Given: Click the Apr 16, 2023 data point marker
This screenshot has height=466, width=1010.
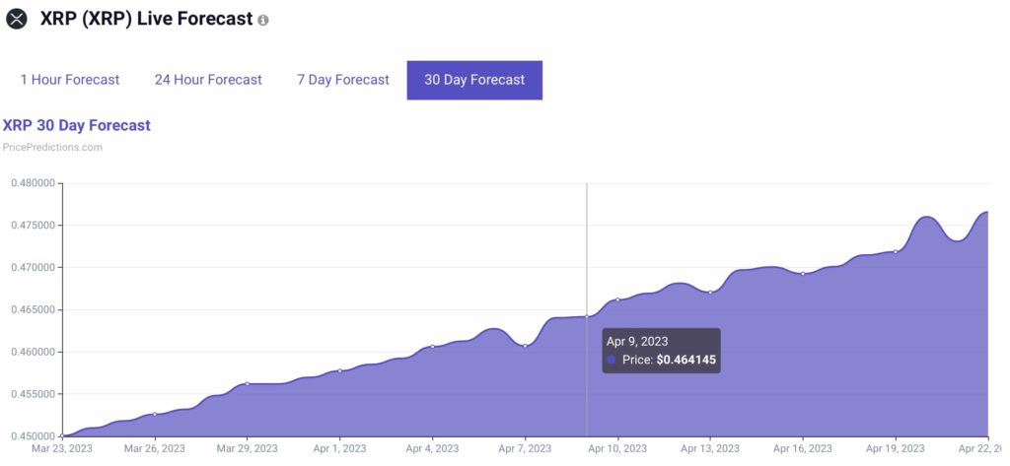Looking at the screenshot, I should point(803,274).
